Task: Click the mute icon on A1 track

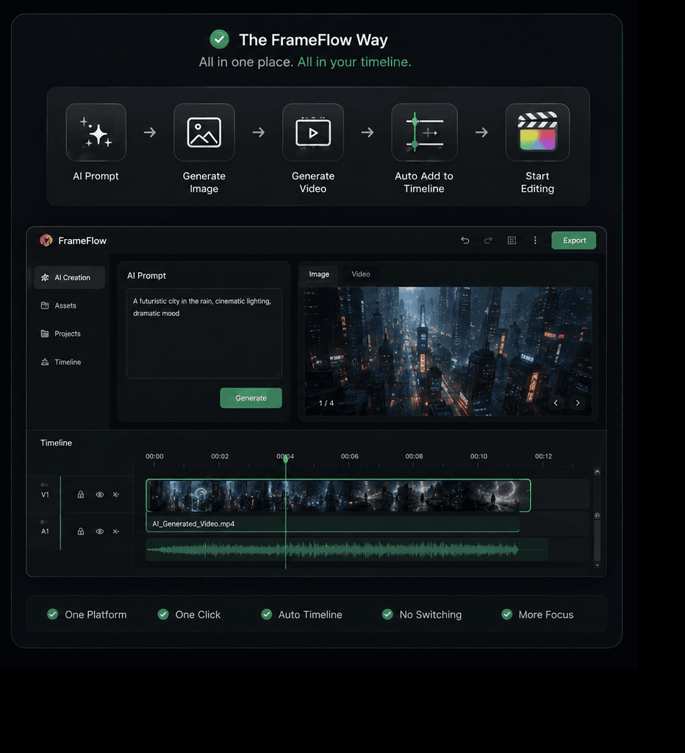Action: click(116, 531)
